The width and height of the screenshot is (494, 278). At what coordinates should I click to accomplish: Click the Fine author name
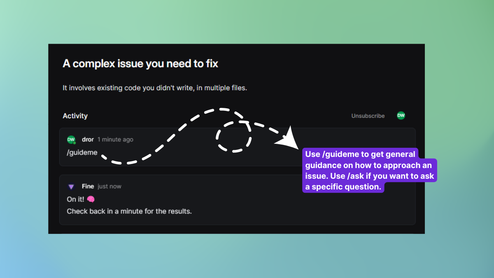(x=88, y=186)
